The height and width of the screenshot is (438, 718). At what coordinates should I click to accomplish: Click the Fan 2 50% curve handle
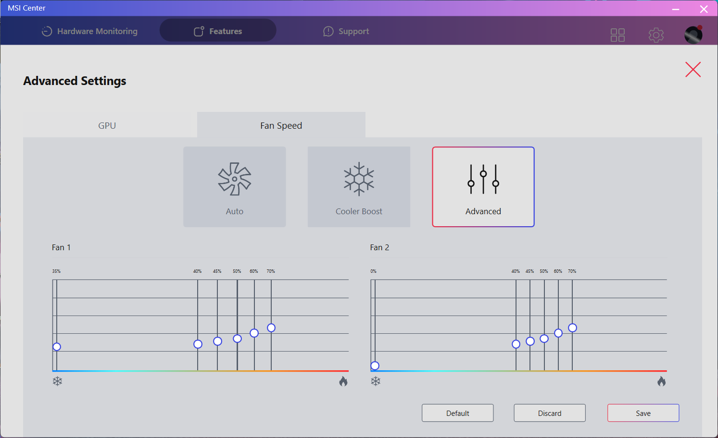pyautogui.click(x=544, y=339)
